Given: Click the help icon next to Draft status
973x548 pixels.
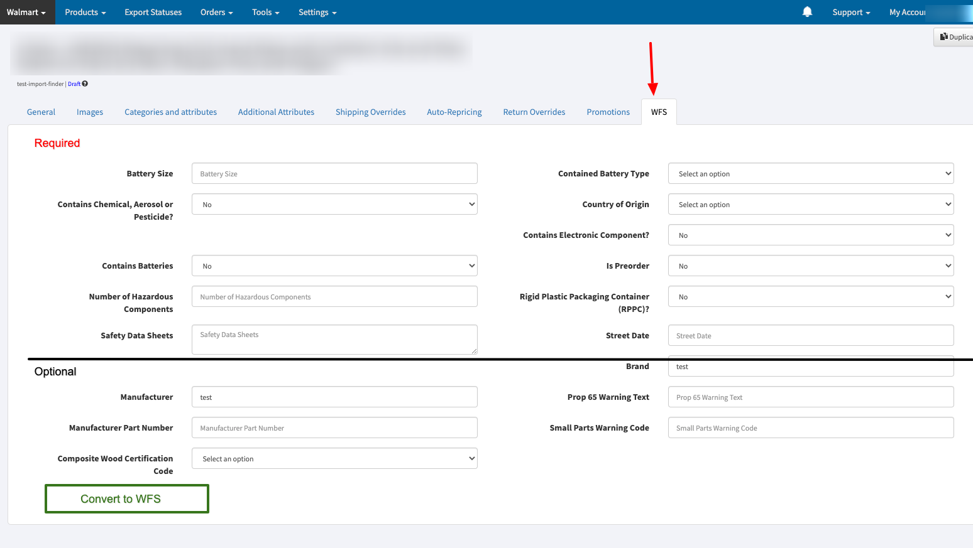Looking at the screenshot, I should pos(85,83).
